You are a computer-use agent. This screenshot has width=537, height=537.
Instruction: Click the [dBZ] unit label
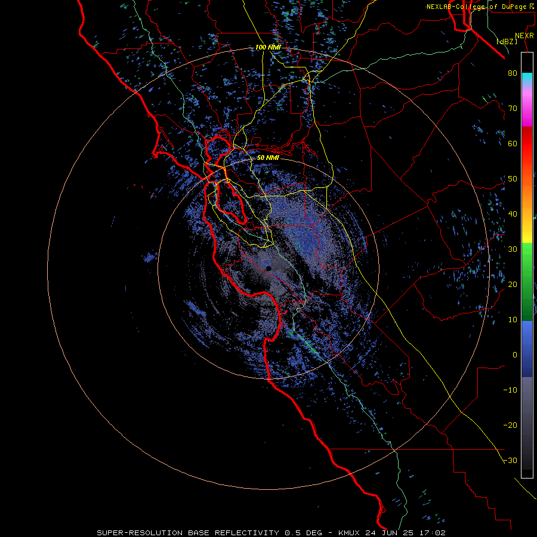click(507, 41)
